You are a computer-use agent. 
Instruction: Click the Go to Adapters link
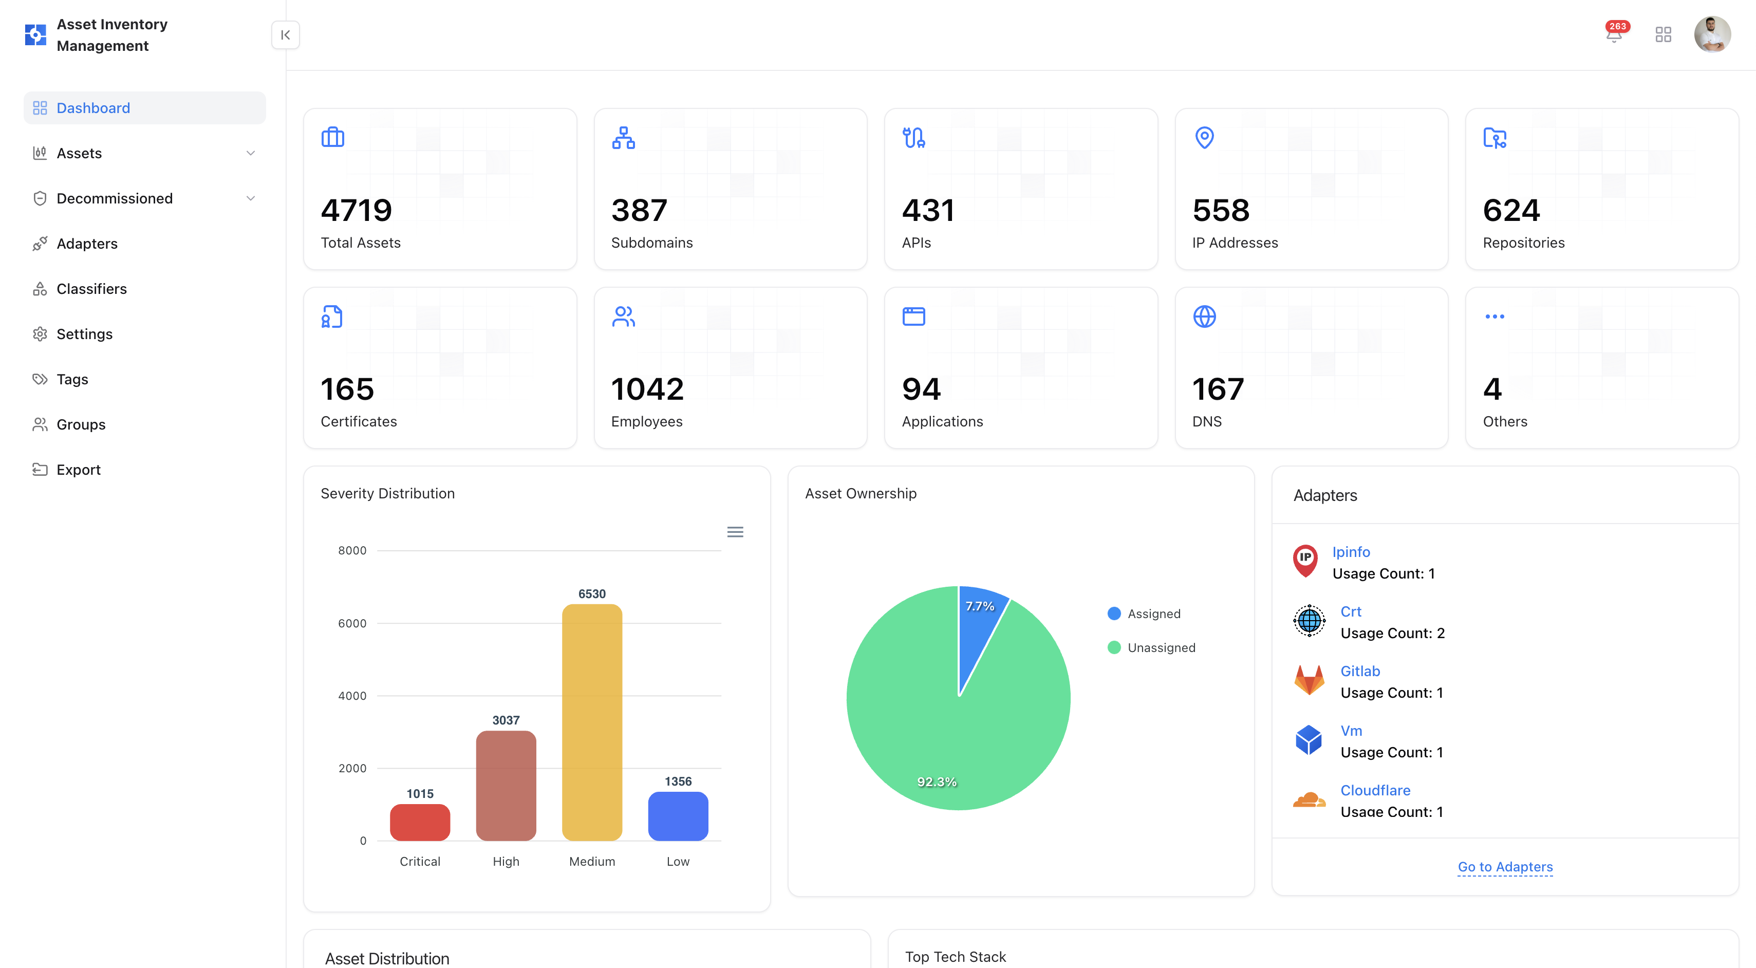click(x=1505, y=866)
